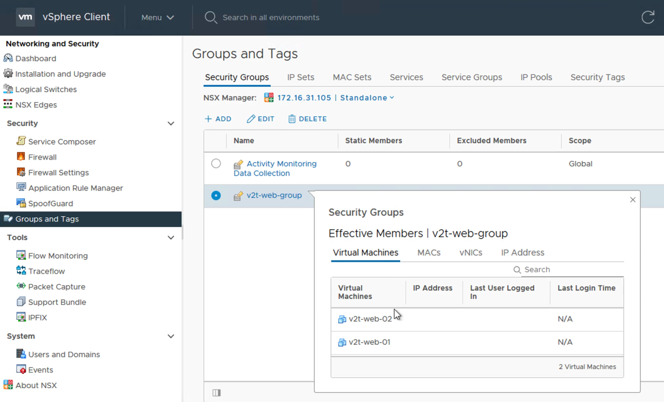The image size is (664, 402).
Task: Open the Firewall icon entry
Action: [x=21, y=156]
